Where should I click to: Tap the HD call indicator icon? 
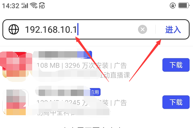click(42, 6)
